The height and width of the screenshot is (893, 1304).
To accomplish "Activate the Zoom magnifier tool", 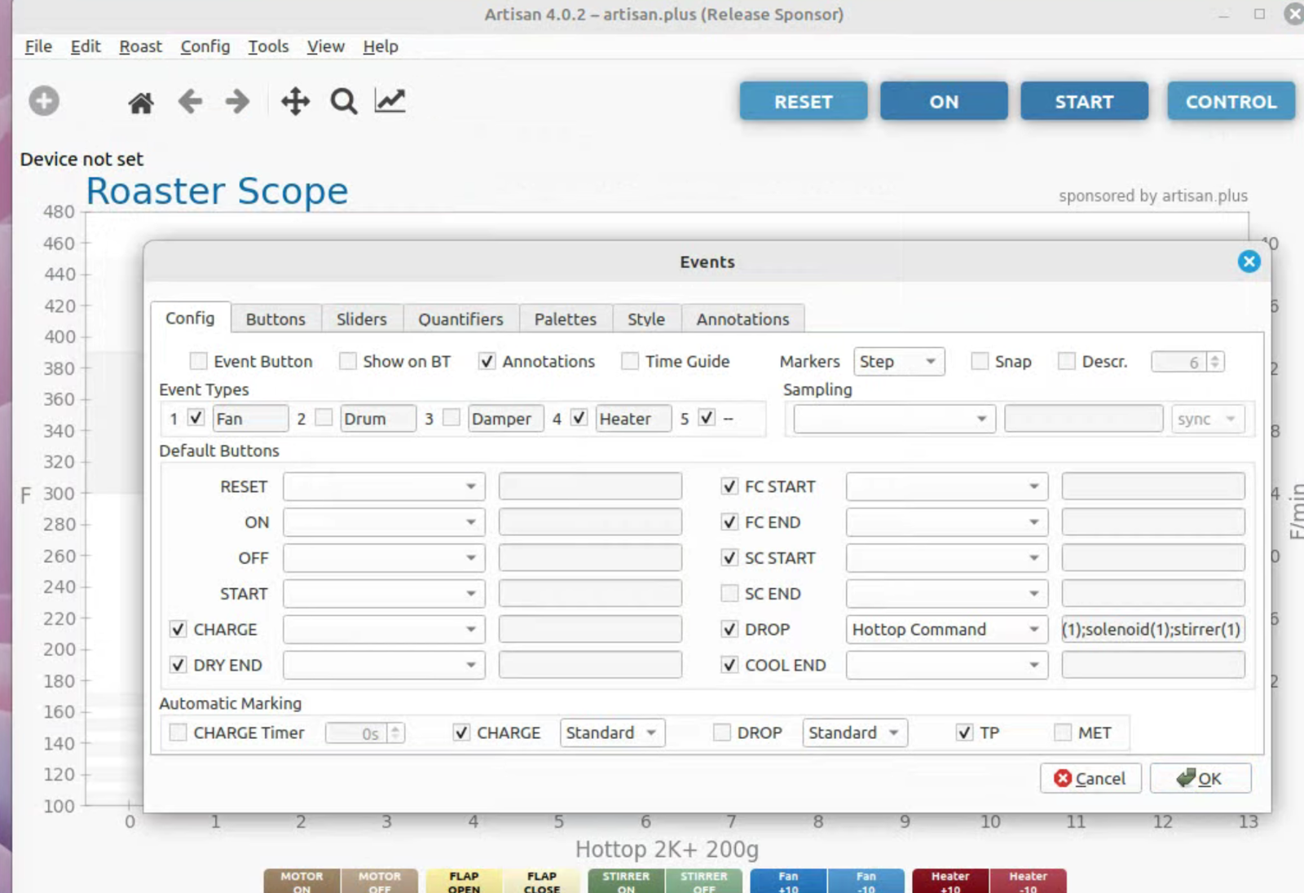I will 343,102.
